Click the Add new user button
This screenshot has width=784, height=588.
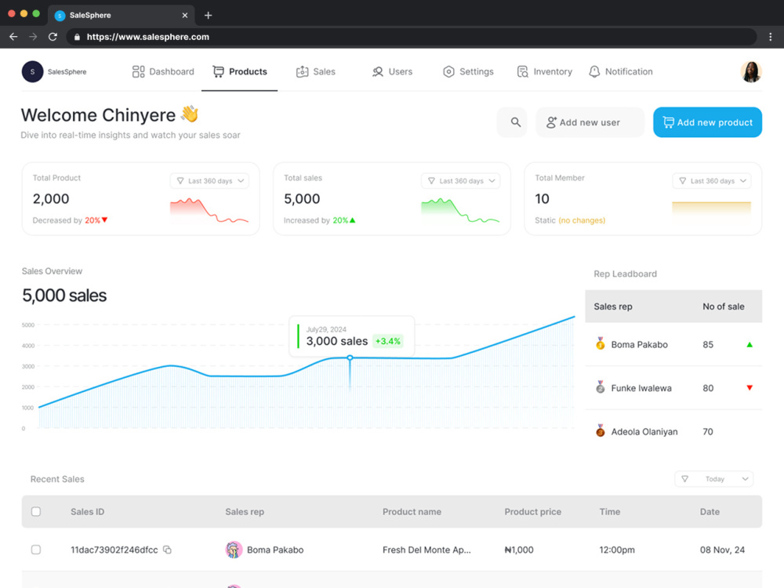[x=590, y=122]
